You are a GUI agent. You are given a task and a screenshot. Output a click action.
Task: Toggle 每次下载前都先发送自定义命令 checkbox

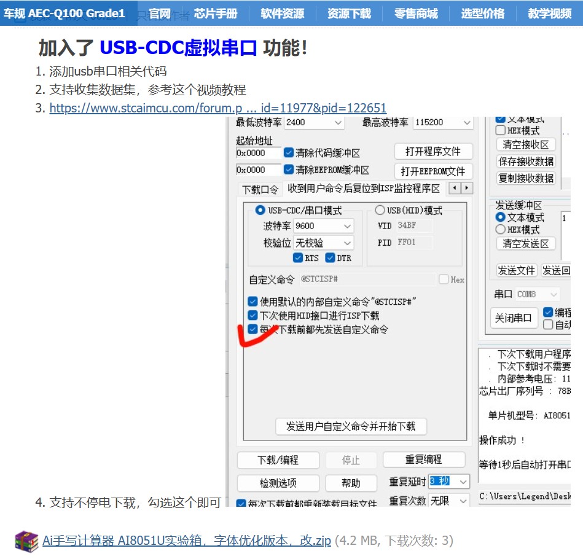[x=252, y=329]
